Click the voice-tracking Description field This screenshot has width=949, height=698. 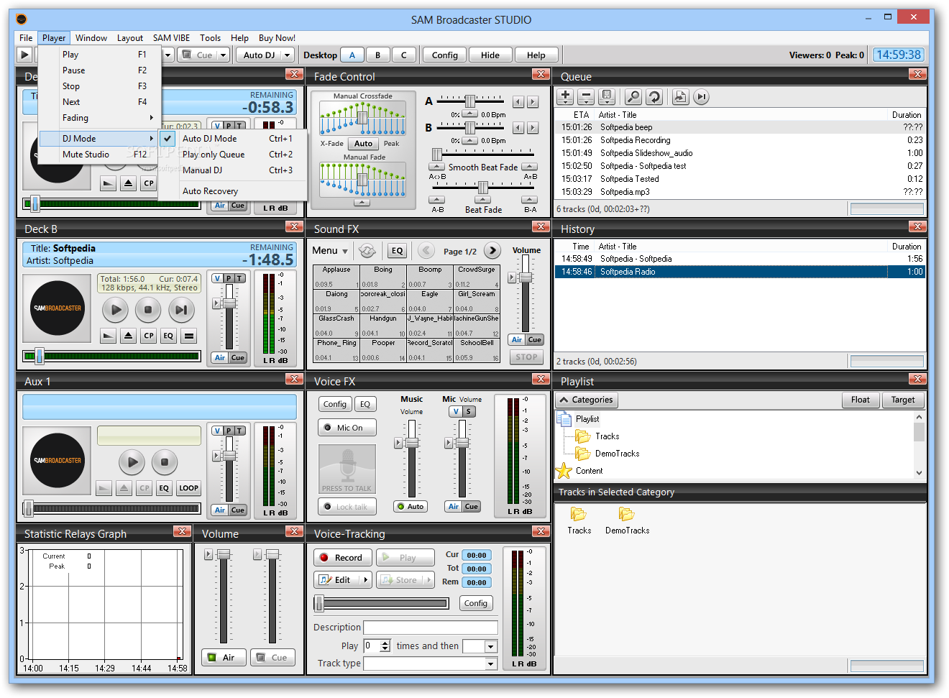tap(430, 628)
